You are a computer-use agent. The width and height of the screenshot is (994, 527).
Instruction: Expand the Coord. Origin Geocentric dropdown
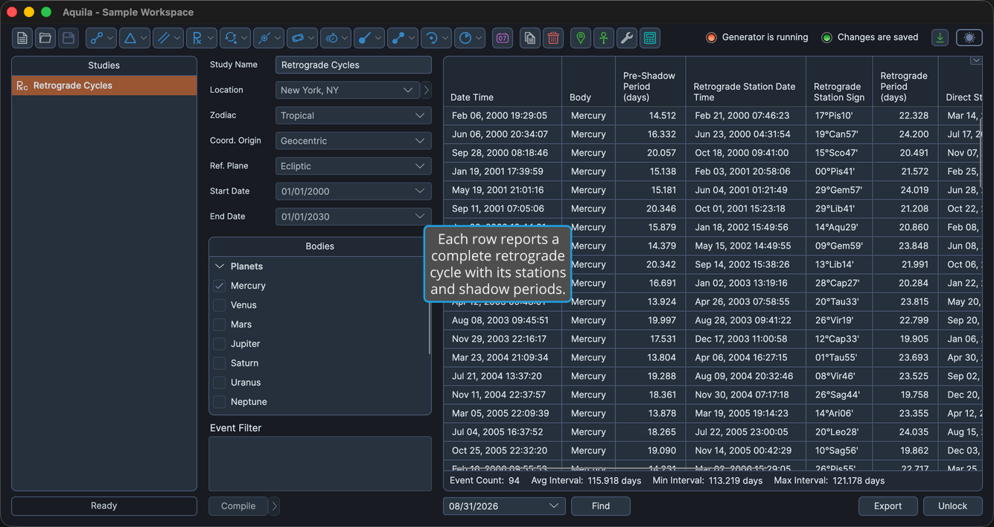coord(354,141)
